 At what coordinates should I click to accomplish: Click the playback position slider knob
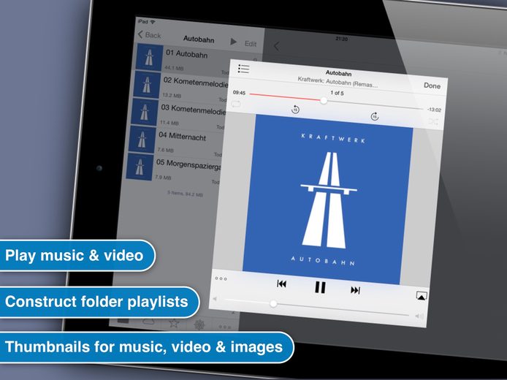(324, 101)
